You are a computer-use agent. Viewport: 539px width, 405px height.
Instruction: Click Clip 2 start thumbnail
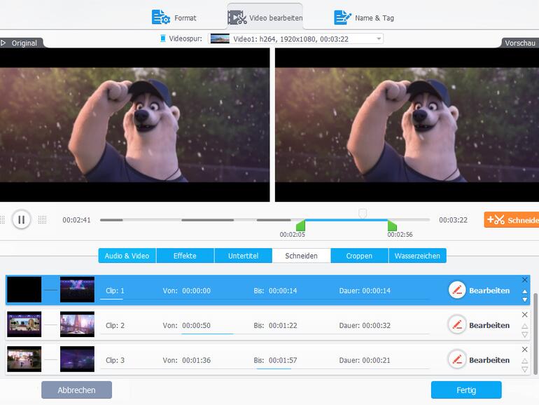point(24,324)
